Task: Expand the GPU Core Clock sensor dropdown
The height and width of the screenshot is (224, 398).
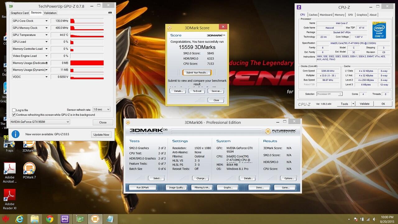Action: tap(47, 21)
